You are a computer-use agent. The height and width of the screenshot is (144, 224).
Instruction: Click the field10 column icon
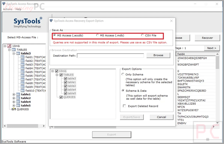22,90
